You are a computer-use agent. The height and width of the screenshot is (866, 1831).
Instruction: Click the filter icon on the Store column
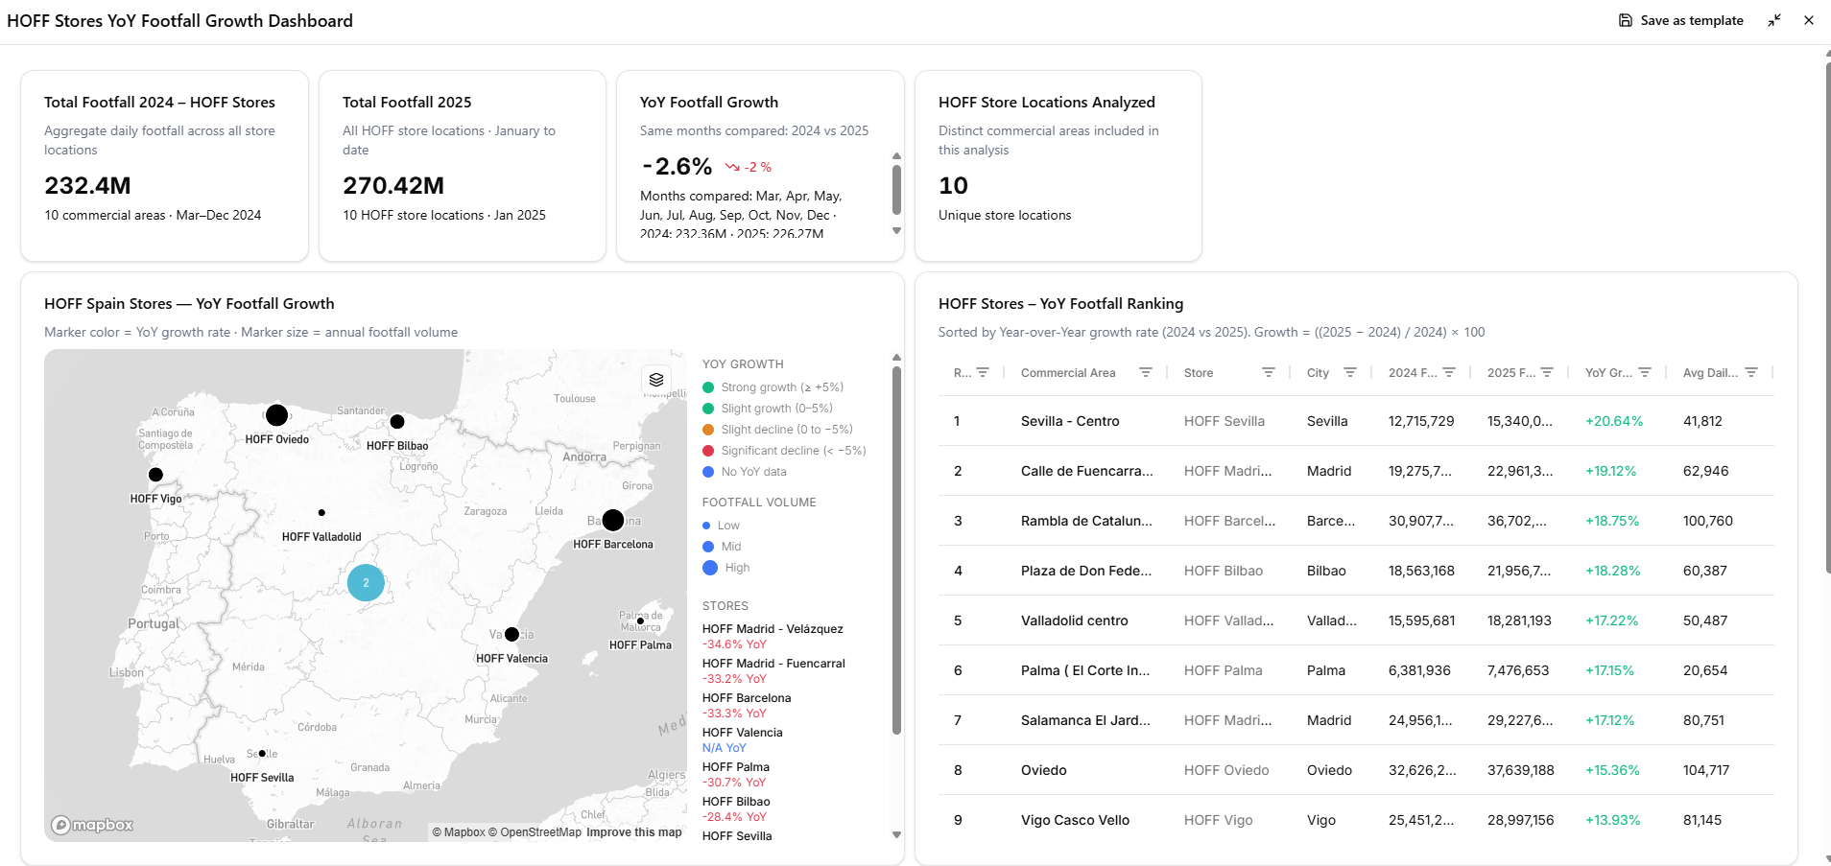click(x=1269, y=372)
